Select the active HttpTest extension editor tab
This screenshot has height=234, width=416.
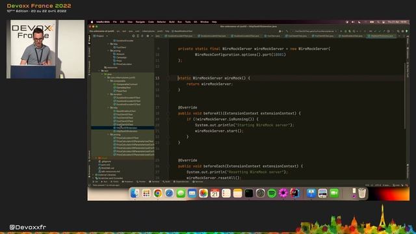(382, 36)
